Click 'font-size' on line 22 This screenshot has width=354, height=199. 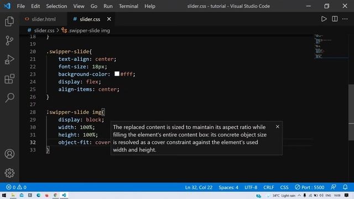tap(72, 66)
